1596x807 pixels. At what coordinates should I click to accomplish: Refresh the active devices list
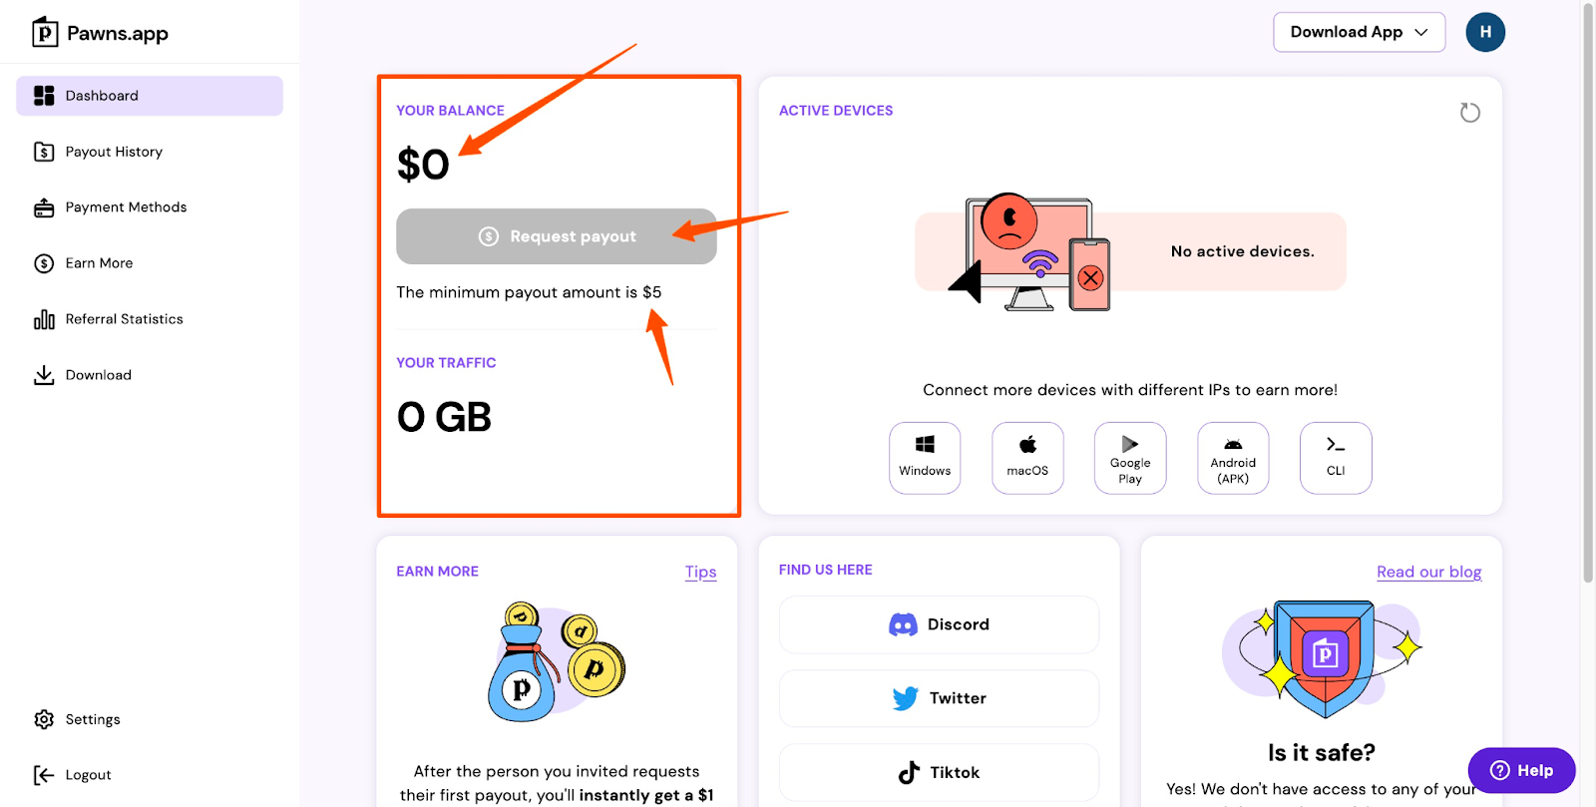pos(1469,113)
